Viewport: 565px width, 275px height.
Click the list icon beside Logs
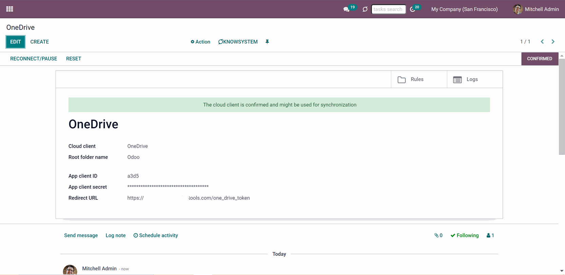tap(457, 80)
